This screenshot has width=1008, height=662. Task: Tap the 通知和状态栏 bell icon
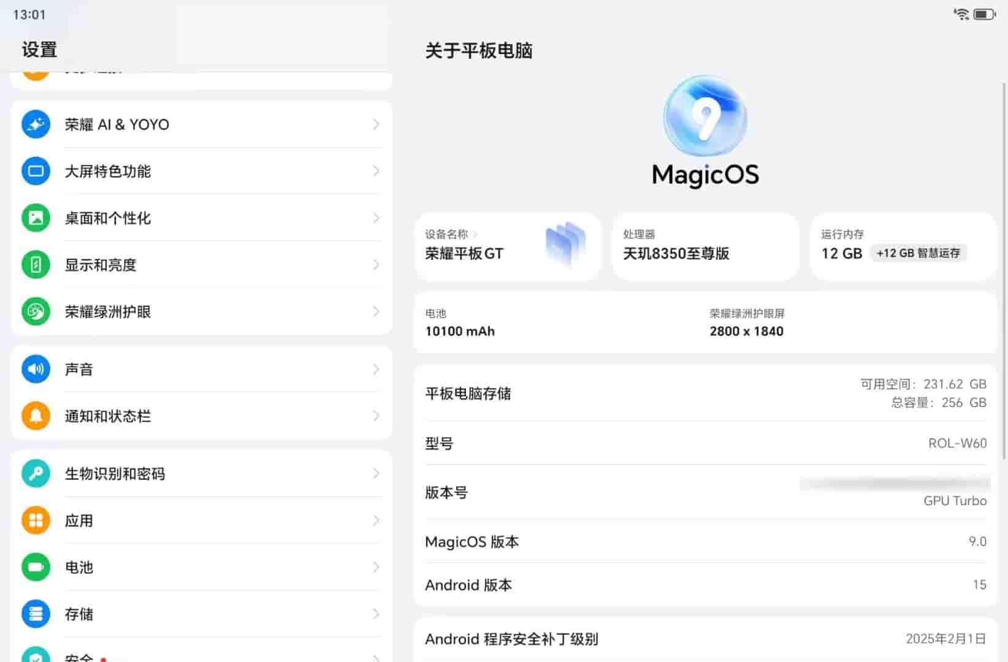pos(36,416)
